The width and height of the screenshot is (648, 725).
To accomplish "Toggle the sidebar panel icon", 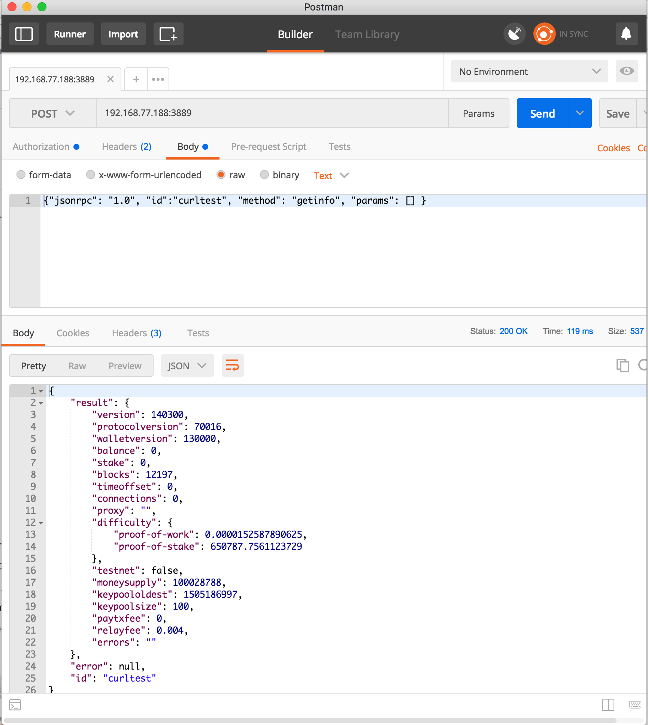I will pos(24,34).
